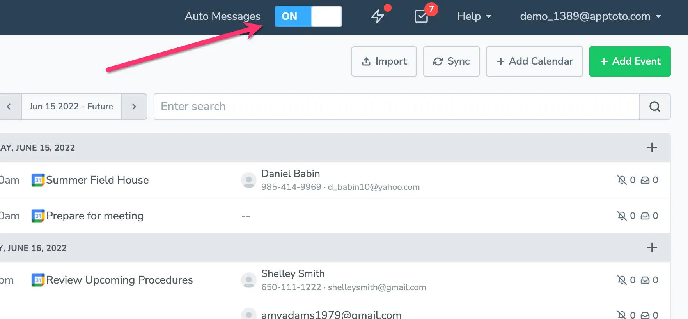
Task: Click Daniel Babin's avatar icon
Action: [249, 180]
